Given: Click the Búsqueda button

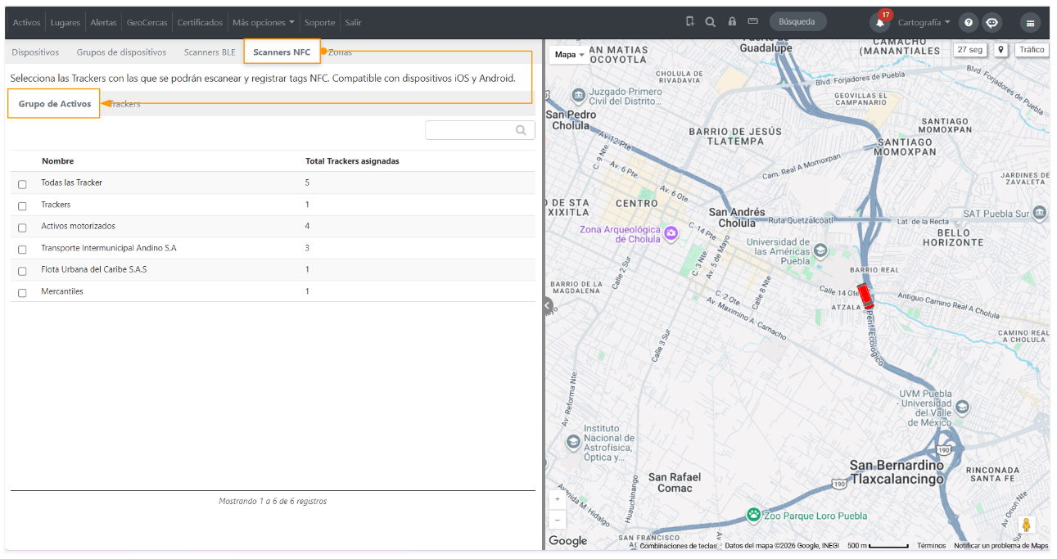Looking at the screenshot, I should point(797,22).
